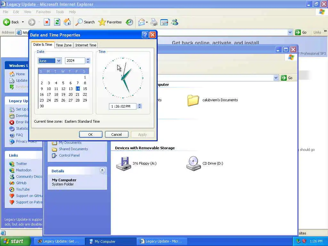The width and height of the screenshot is (328, 246).
Task: Click the History clock icon in toolbar
Action: 129,22
